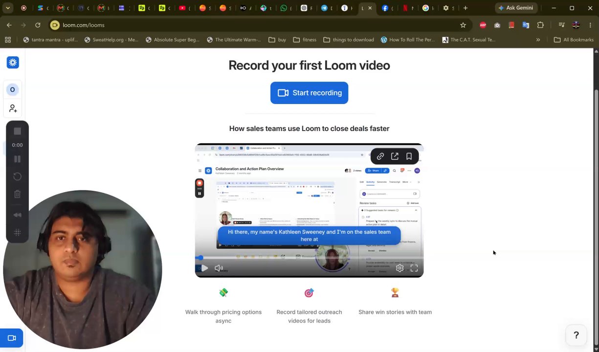Bookmark the video with the bookmark icon
Viewport: 599px width, 352px height.
409,156
